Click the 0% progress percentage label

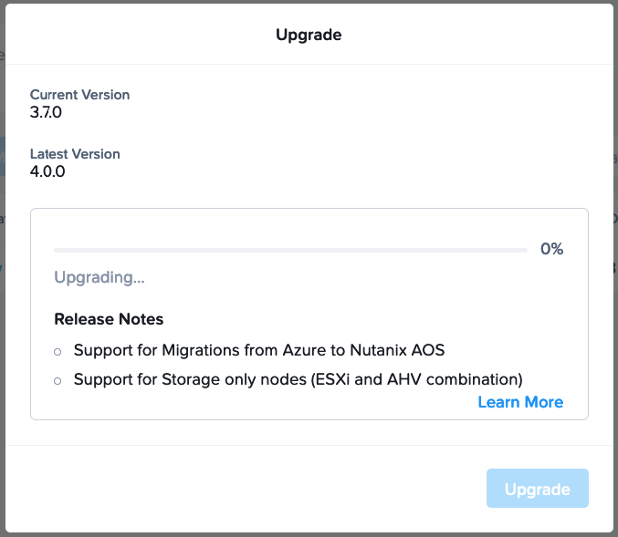(551, 249)
